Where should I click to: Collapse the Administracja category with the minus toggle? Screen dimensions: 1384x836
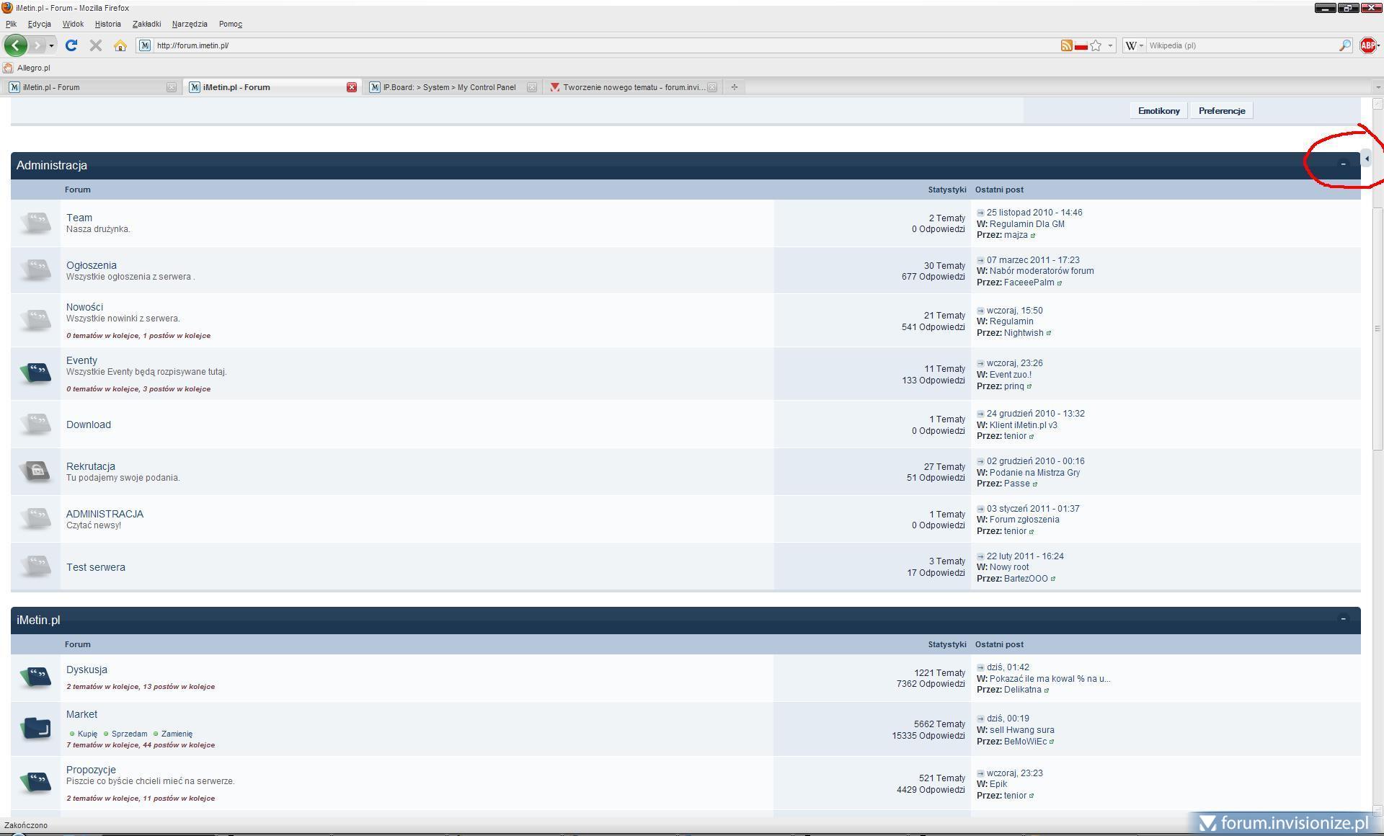click(x=1343, y=164)
